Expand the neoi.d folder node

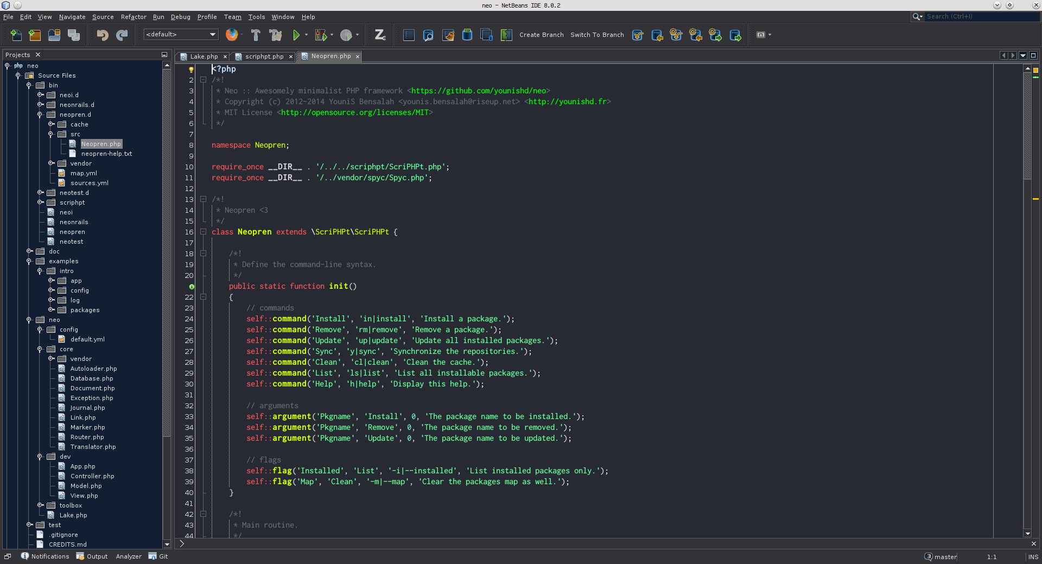(40, 94)
